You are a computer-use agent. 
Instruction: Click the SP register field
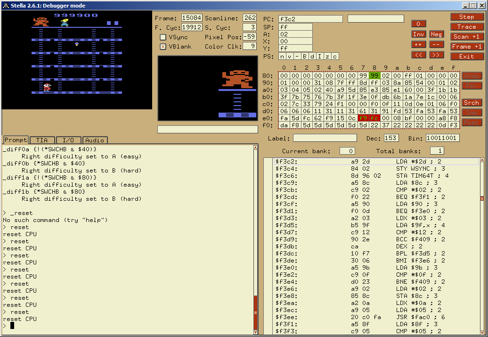[295, 27]
